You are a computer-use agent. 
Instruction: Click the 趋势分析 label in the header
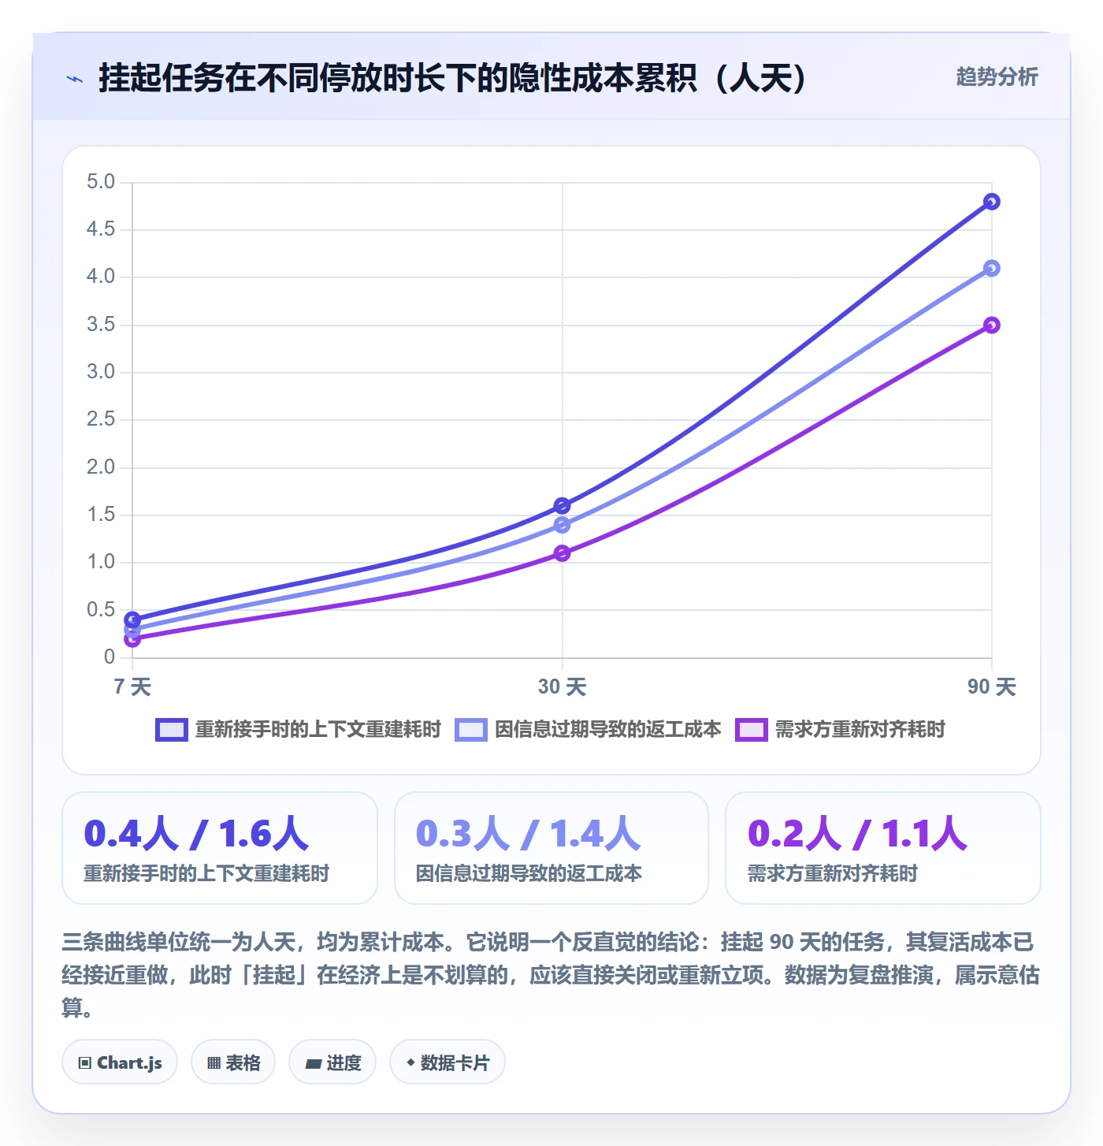pyautogui.click(x=997, y=76)
